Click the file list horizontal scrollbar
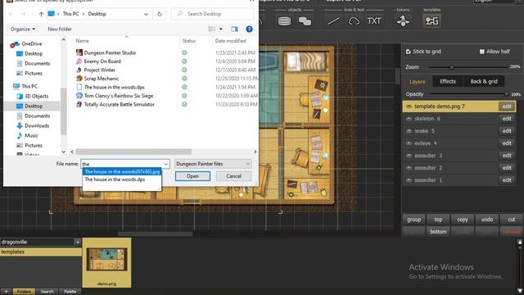Screen dimensions: 524x295 (x=133, y=152)
